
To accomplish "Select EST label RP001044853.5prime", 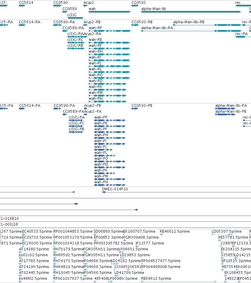I will click(x=73, y=232).
